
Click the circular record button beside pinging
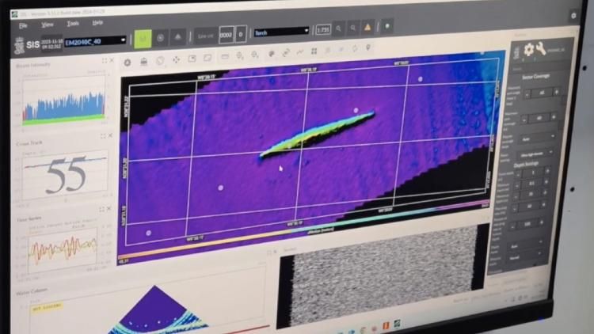pyautogui.click(x=161, y=36)
